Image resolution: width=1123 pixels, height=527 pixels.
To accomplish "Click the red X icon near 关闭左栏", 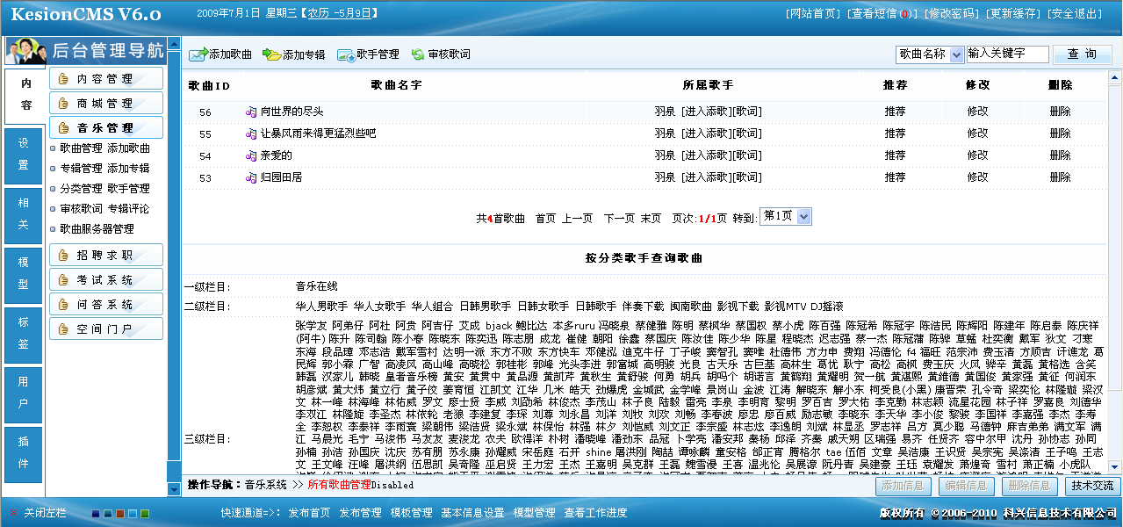I will tap(13, 512).
